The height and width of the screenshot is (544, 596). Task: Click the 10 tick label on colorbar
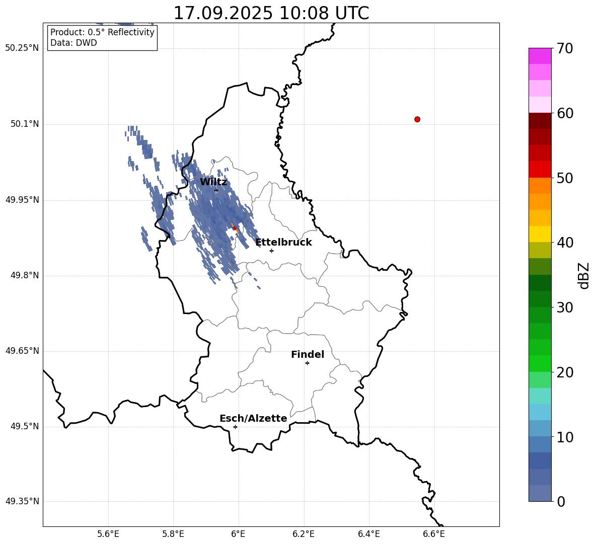point(565,437)
